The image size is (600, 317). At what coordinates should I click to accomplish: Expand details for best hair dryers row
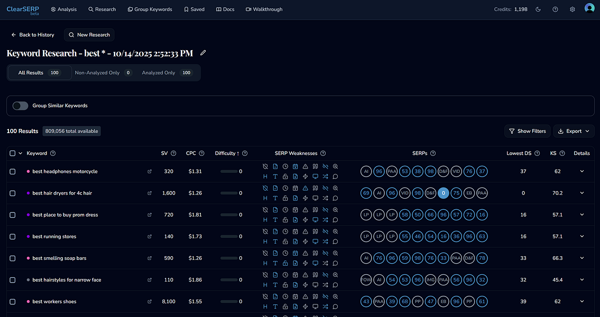582,193
